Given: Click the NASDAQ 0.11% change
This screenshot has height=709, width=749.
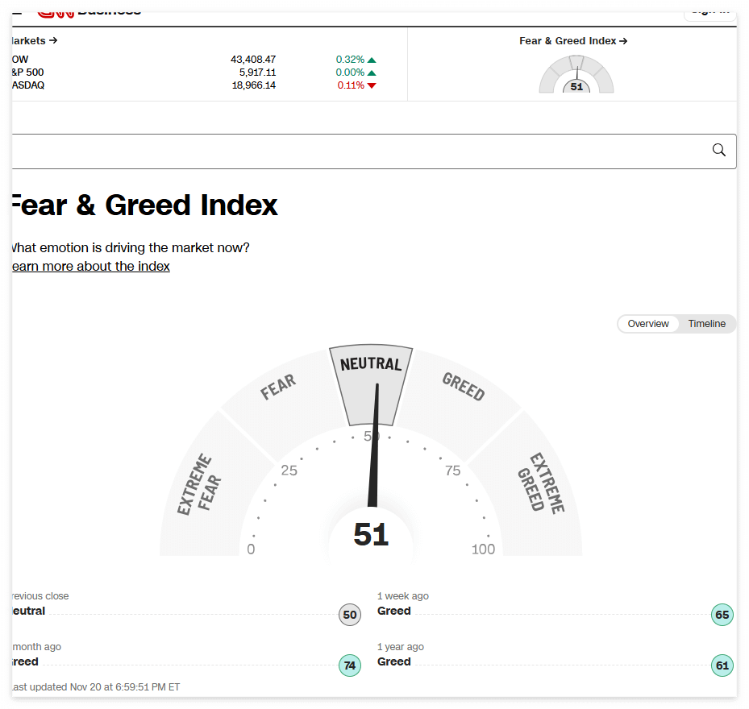Looking at the screenshot, I should tap(351, 85).
